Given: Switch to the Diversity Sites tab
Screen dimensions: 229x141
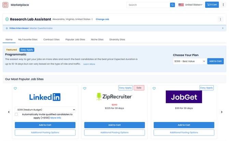Looking at the screenshot, I should [x=117, y=40].
